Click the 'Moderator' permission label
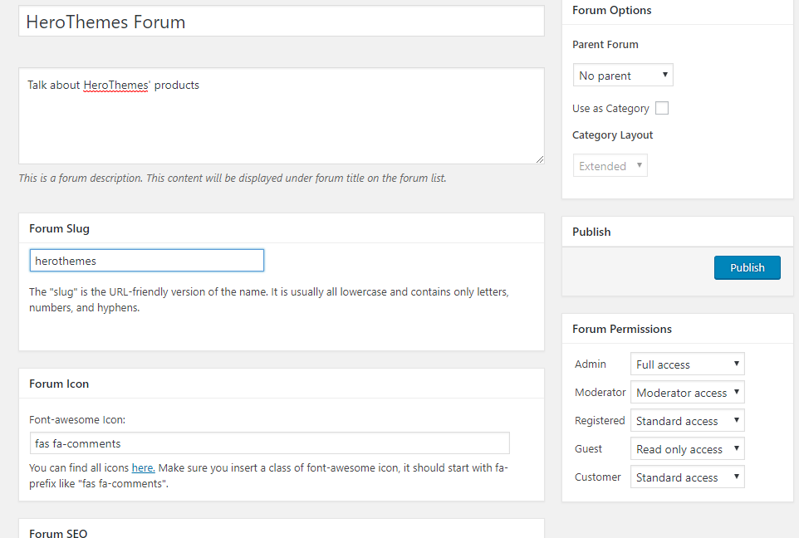Viewport: 799px width, 538px height. (600, 392)
